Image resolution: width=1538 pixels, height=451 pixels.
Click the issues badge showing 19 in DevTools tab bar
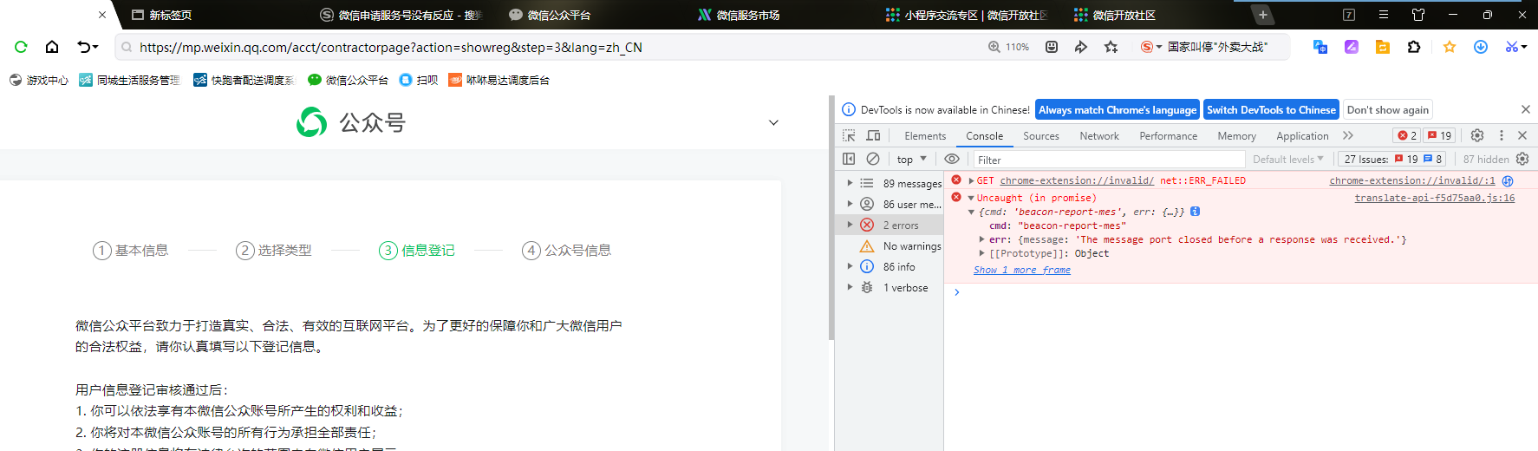click(1440, 135)
